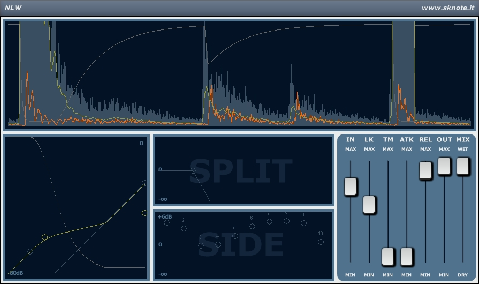The width and height of the screenshot is (479, 284).
Task: Click the WET label above MIX fader
Action: click(463, 149)
